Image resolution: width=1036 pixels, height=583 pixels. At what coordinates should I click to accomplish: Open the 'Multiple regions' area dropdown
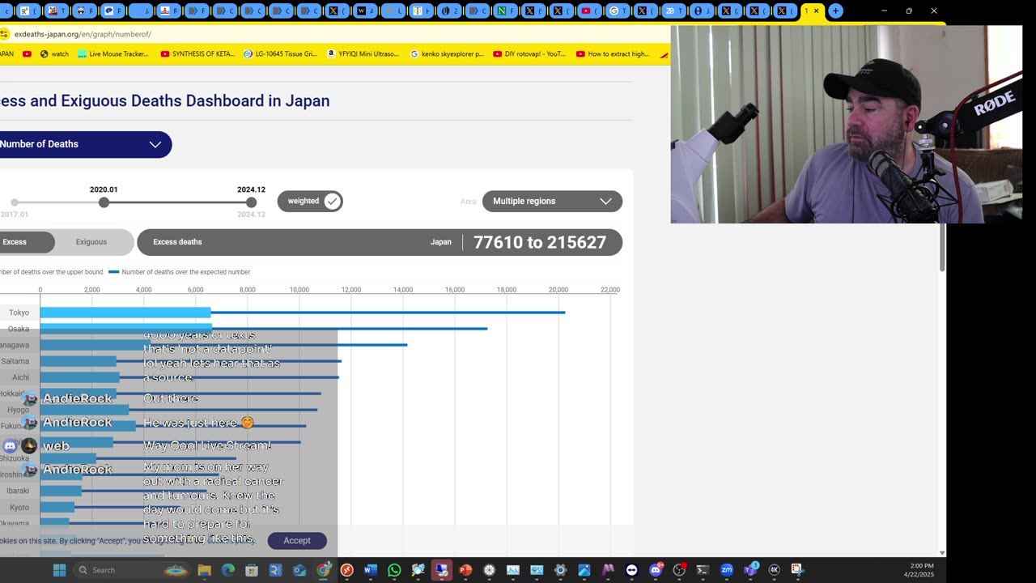(552, 201)
